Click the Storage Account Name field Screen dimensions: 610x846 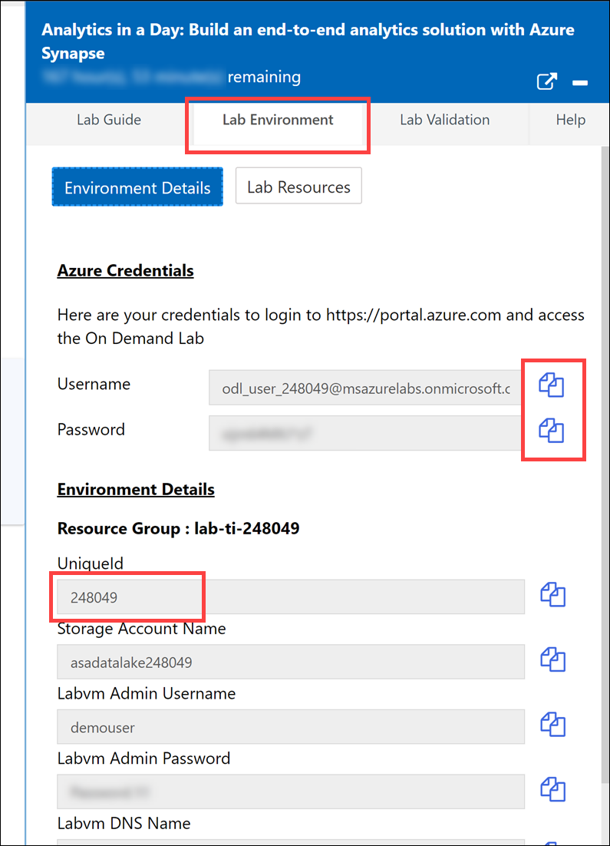click(x=291, y=662)
